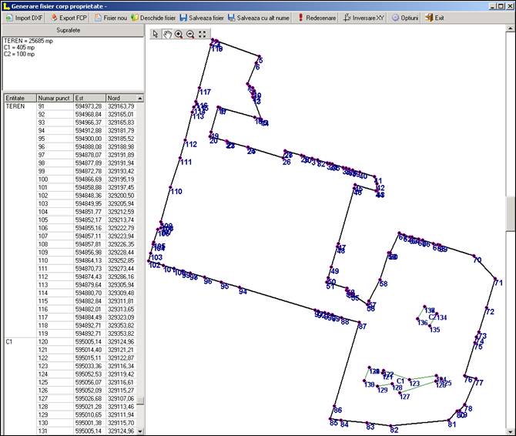Close the Generare fisier window
Viewport: 516px width, 436px height.
coord(509,6)
